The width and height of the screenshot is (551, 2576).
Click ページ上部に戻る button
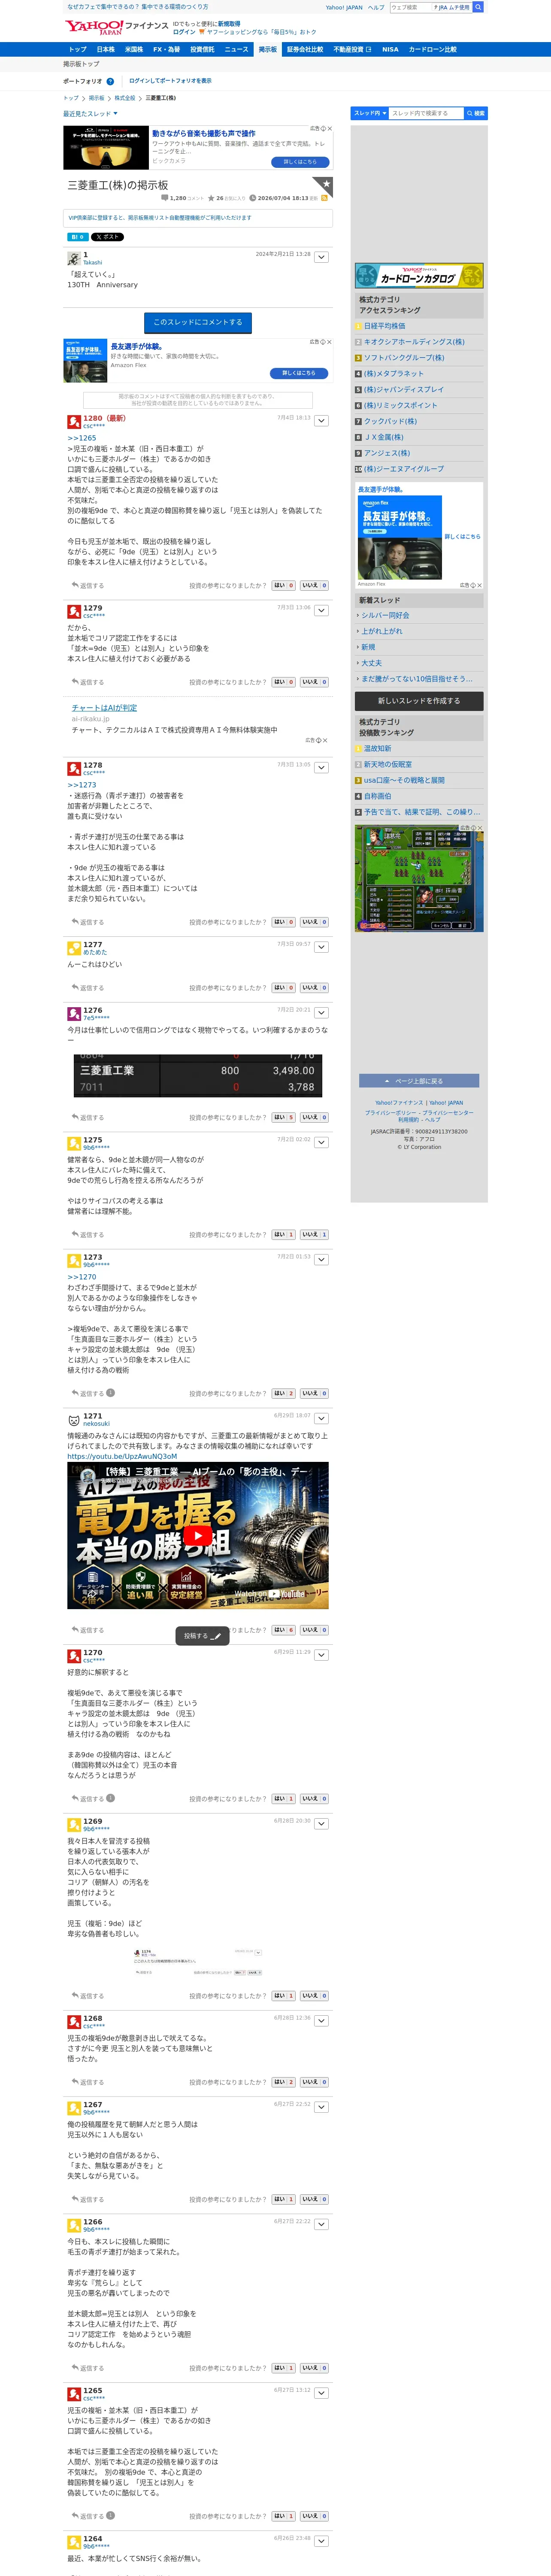point(419,1081)
